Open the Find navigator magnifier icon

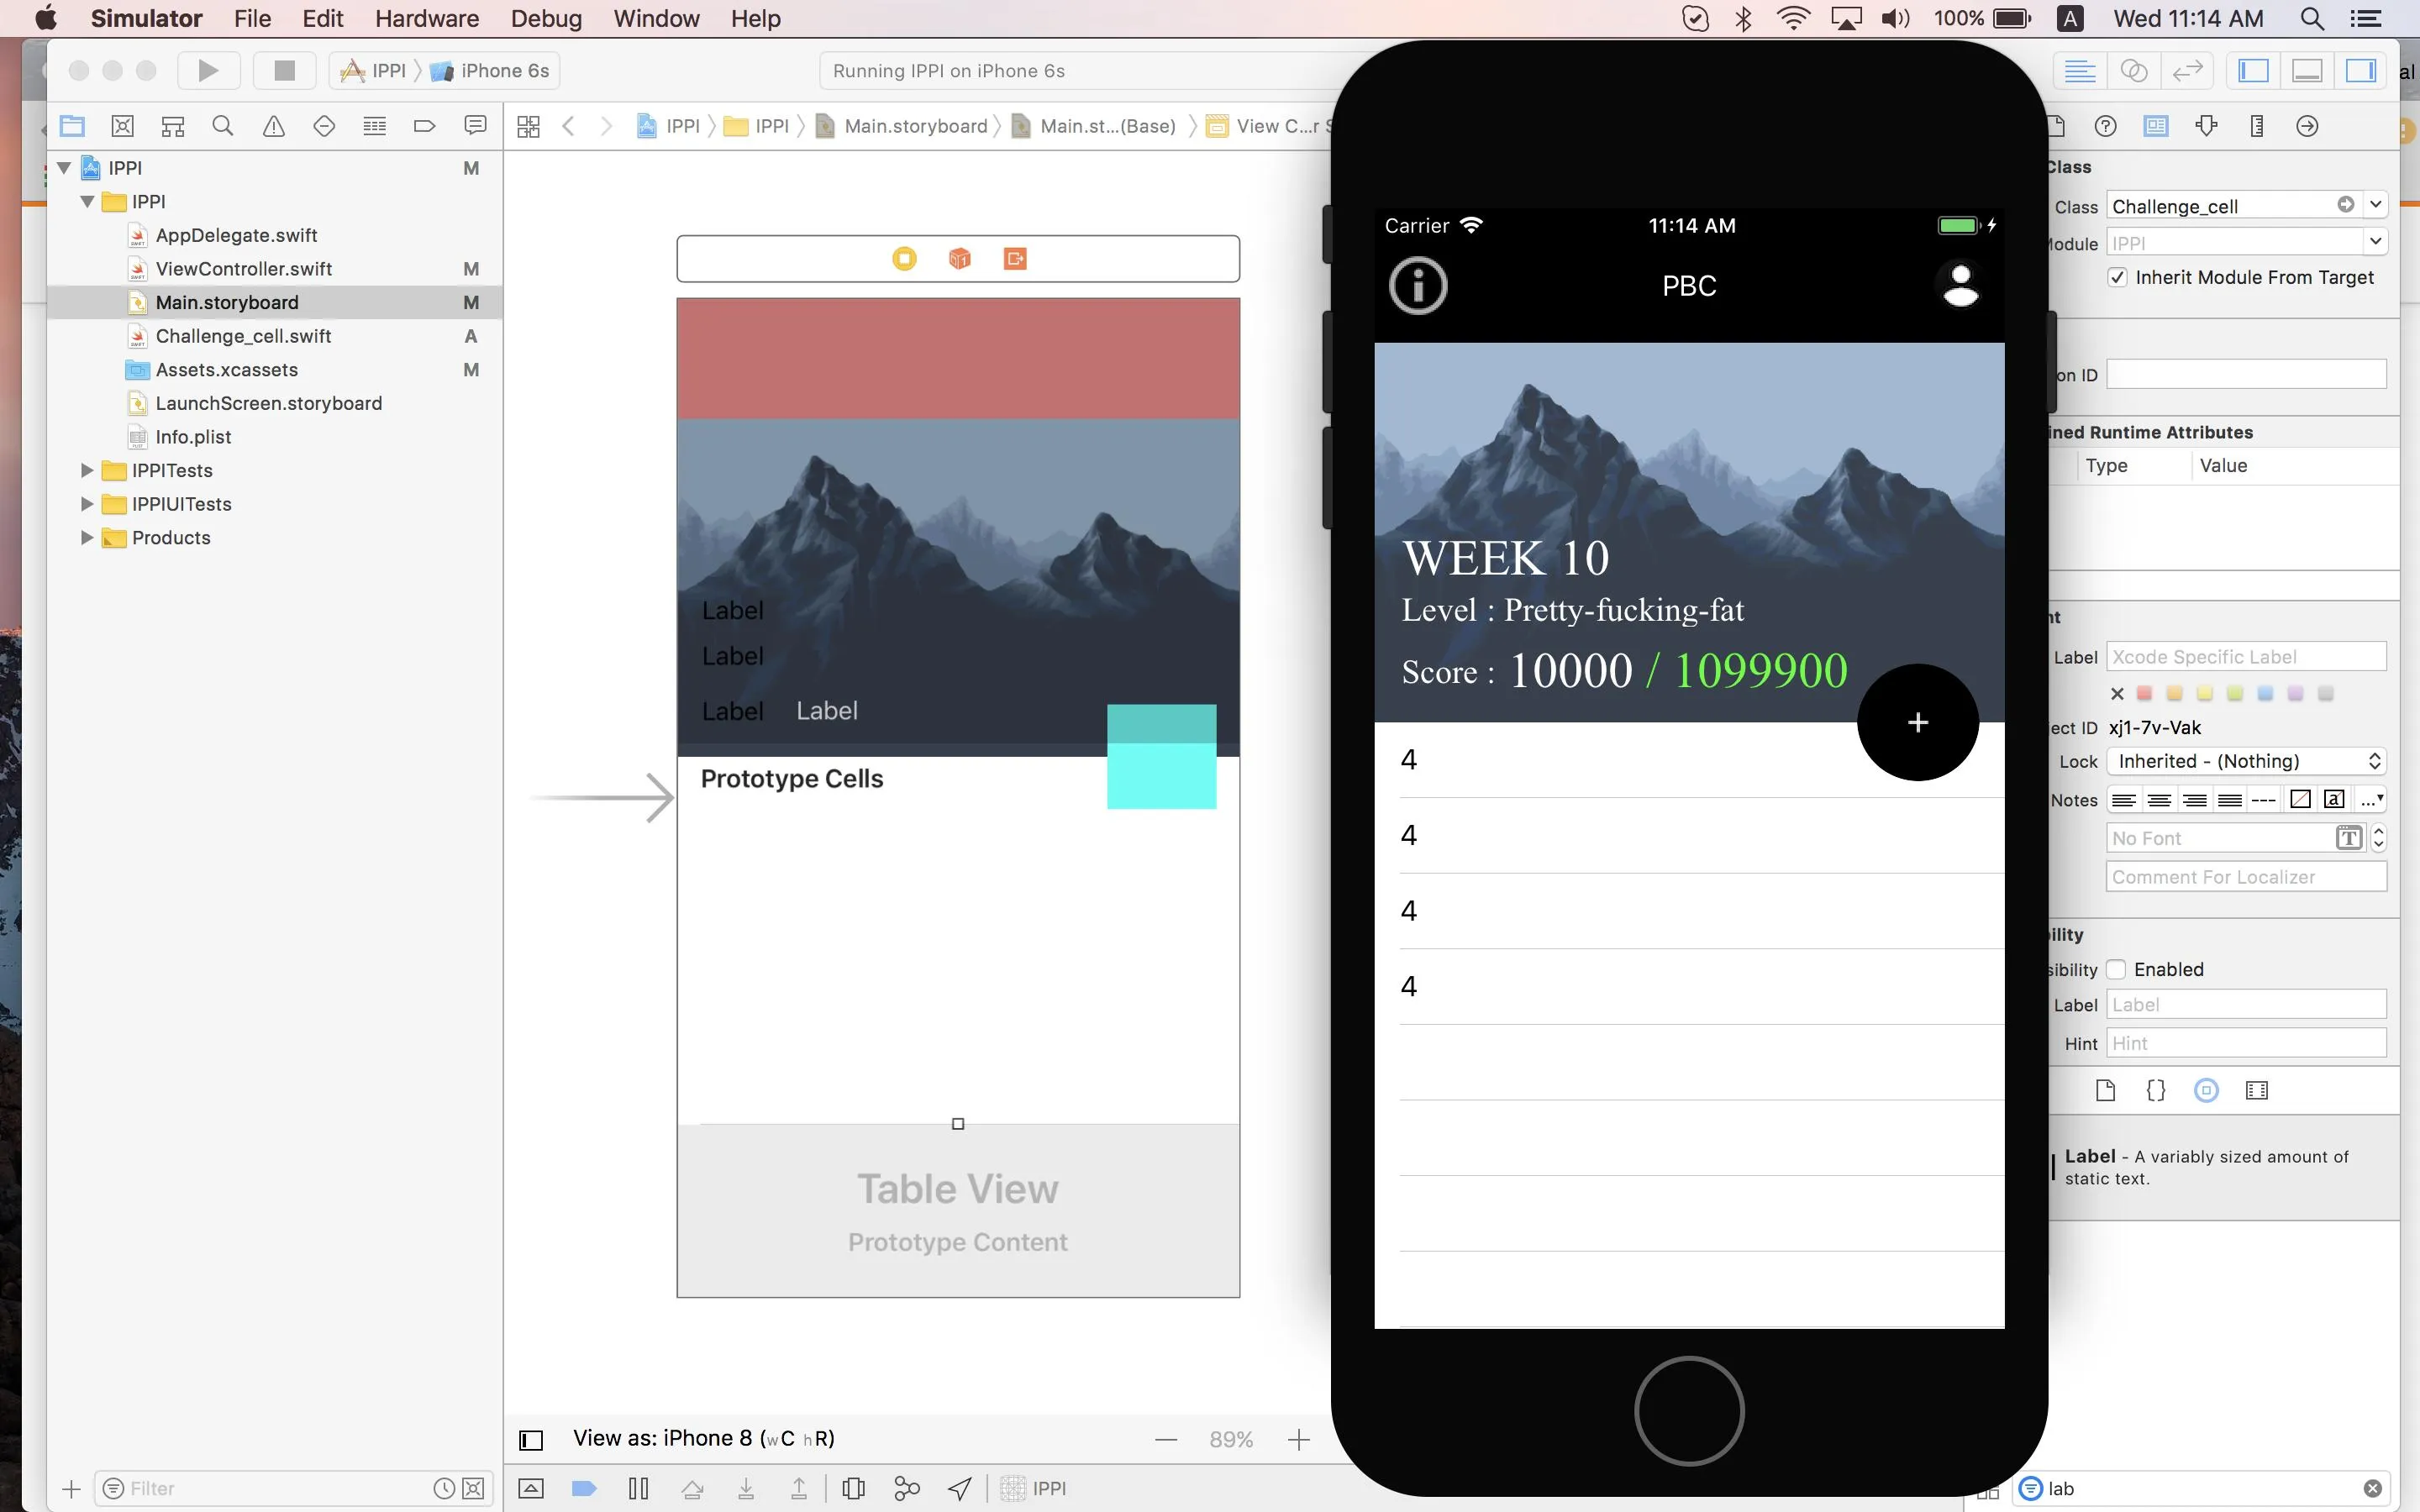pyautogui.click(x=223, y=126)
